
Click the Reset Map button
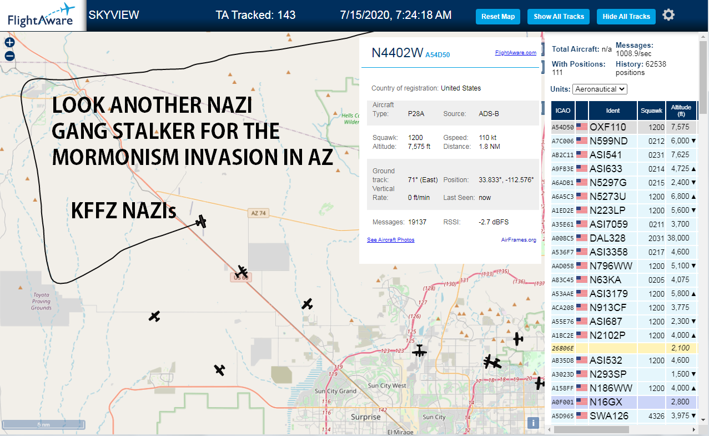[x=498, y=16]
